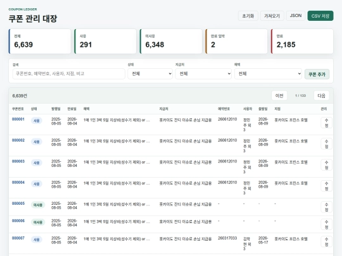Click the 만료일 column header
This screenshot has width=342, height=256.
[72, 109]
